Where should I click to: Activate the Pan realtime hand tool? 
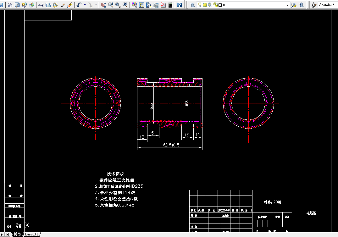click(x=103, y=5)
